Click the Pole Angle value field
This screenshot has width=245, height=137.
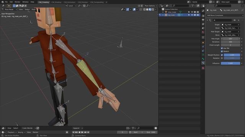coord(230,39)
